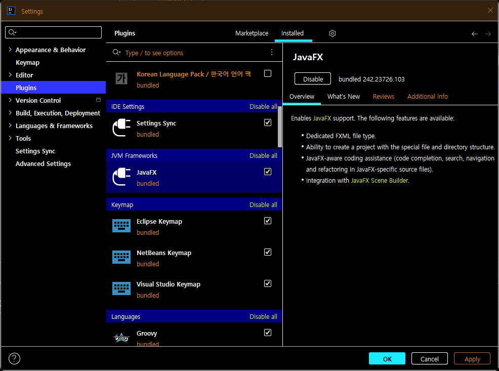Image resolution: width=499 pixels, height=371 pixels.
Task: Open the JavaFX link in description
Action: coord(322,118)
